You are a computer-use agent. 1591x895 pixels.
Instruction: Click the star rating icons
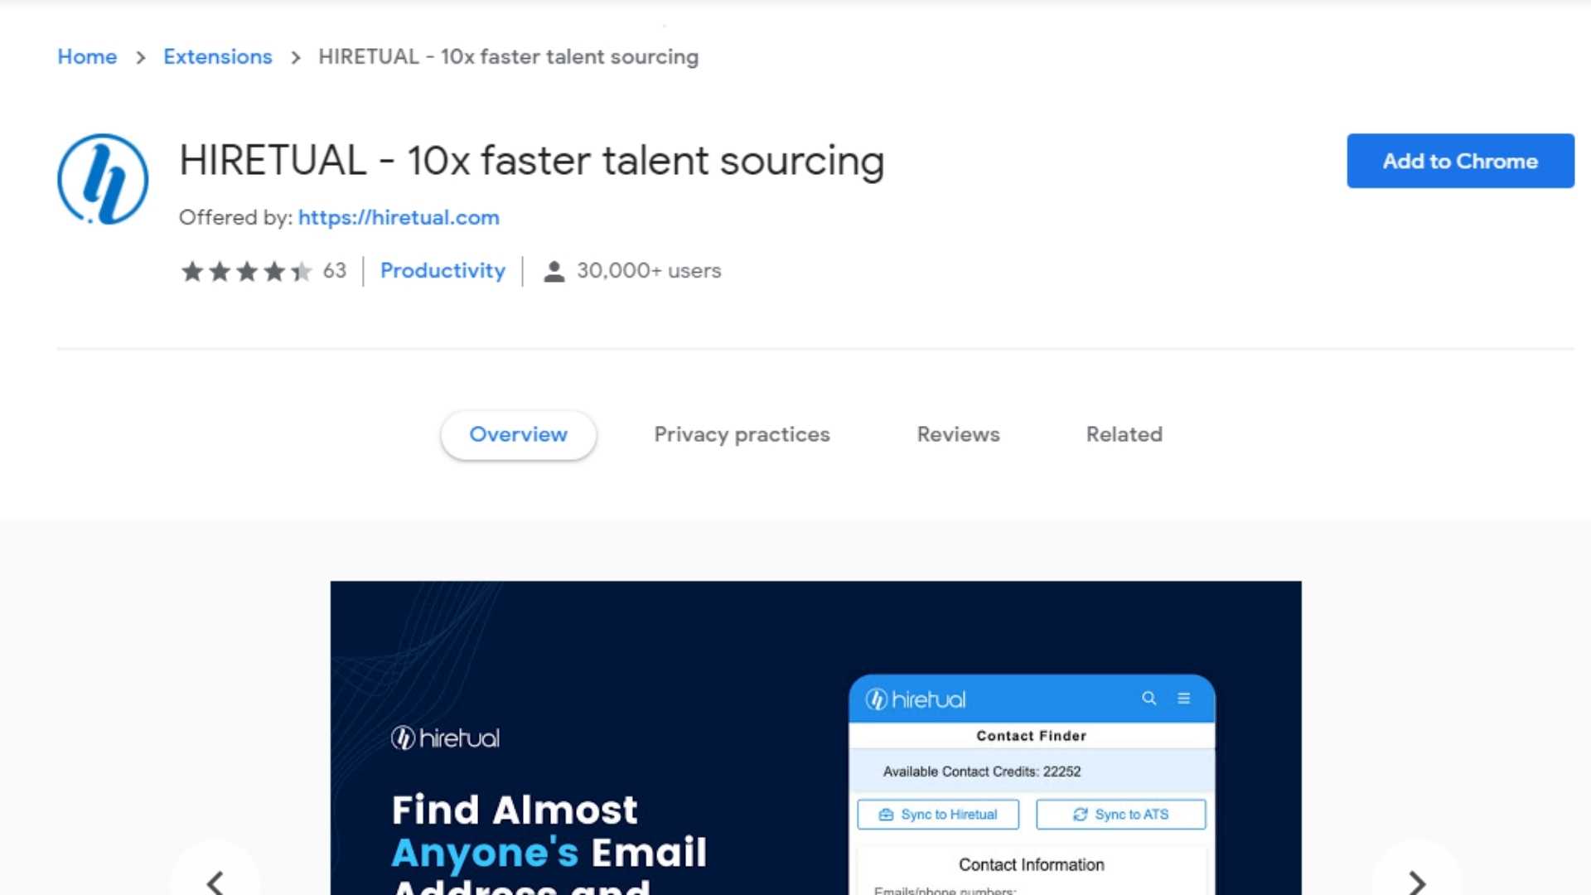click(247, 271)
